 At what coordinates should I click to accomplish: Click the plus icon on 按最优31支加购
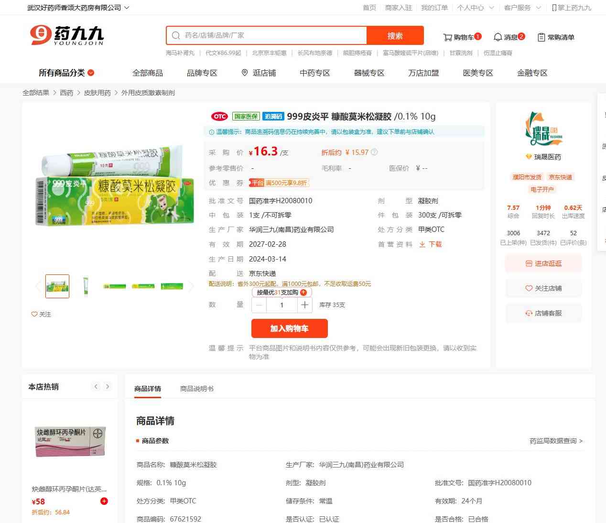303,293
